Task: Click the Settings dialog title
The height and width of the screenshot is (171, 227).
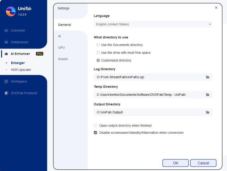Action: point(63,8)
